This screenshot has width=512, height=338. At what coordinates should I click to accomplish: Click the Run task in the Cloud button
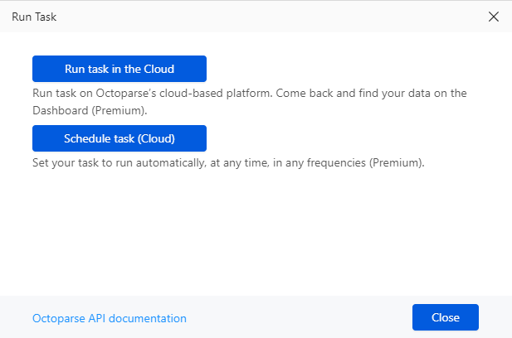[119, 69]
